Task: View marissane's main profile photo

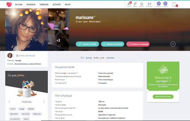Action: [x=27, y=29]
